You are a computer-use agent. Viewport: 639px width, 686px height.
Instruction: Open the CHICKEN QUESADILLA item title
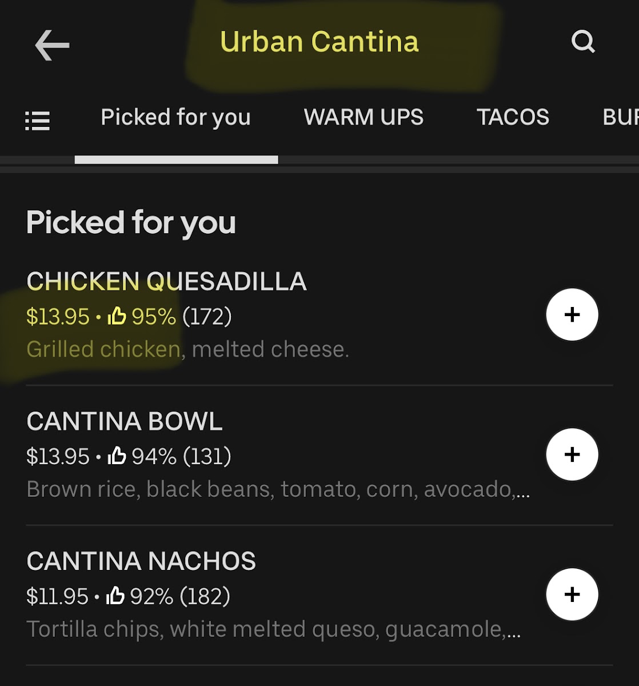tap(166, 282)
